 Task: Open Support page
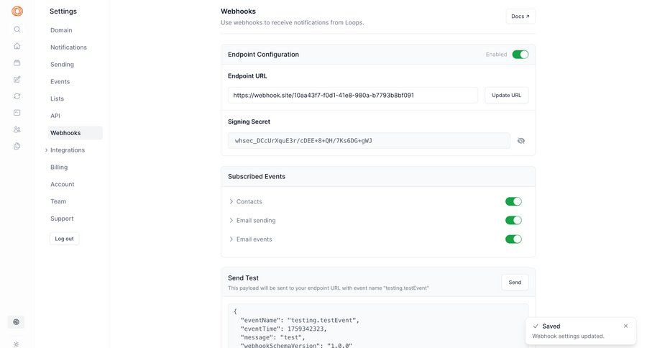[62, 219]
